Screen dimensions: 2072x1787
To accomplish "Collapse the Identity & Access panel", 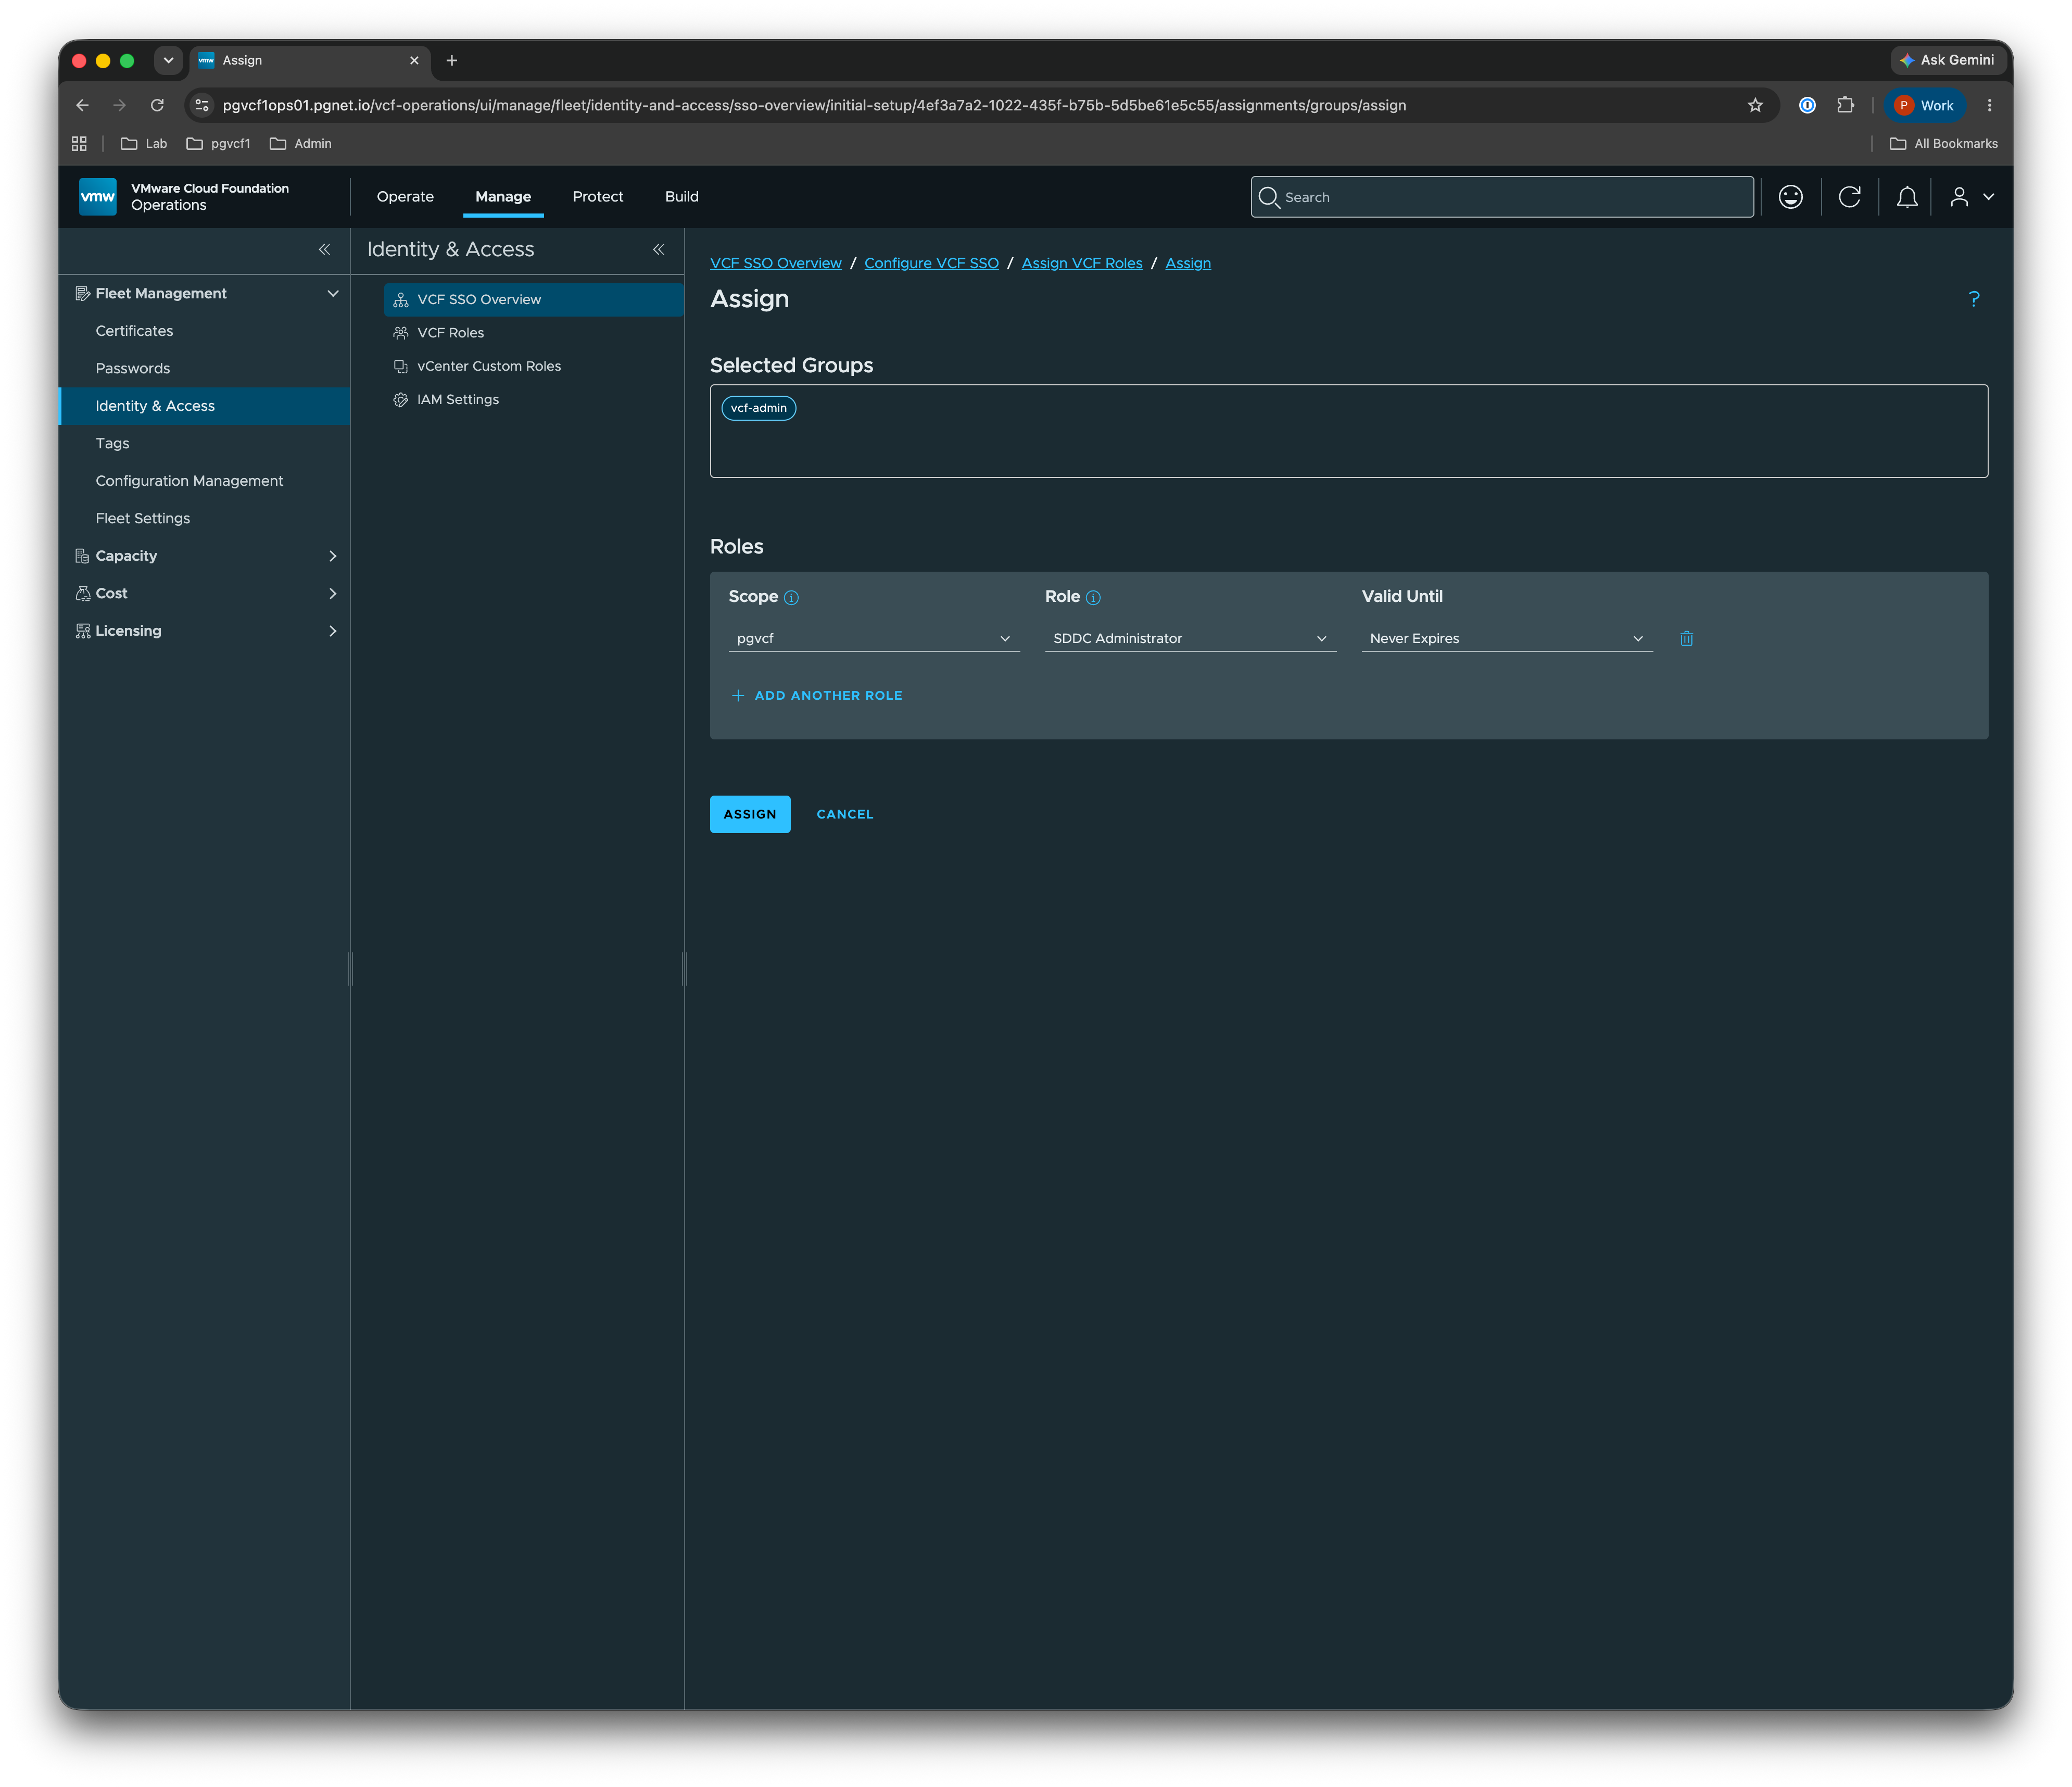I will point(658,249).
